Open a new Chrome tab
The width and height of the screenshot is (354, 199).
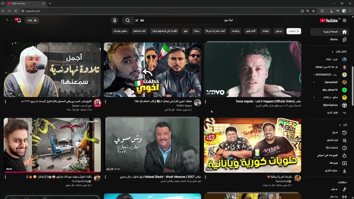tap(50, 4)
